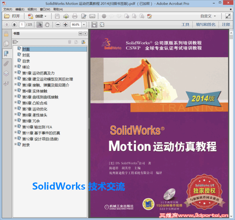235x220 pixels.
Task: Click the cloud upload icon
Action: [66, 16]
